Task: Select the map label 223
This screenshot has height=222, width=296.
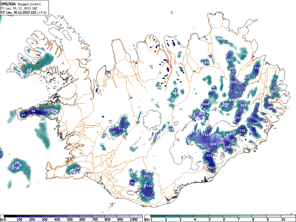Action: [207, 135]
